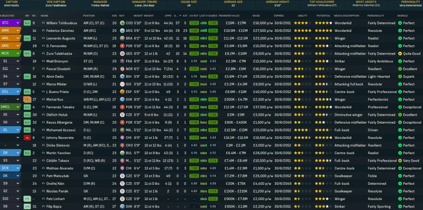Image resolution: width=423 pixels, height=210 pixels.
Task: Click the orange Inj icon beside Michal Kuc
Action: click(27, 99)
